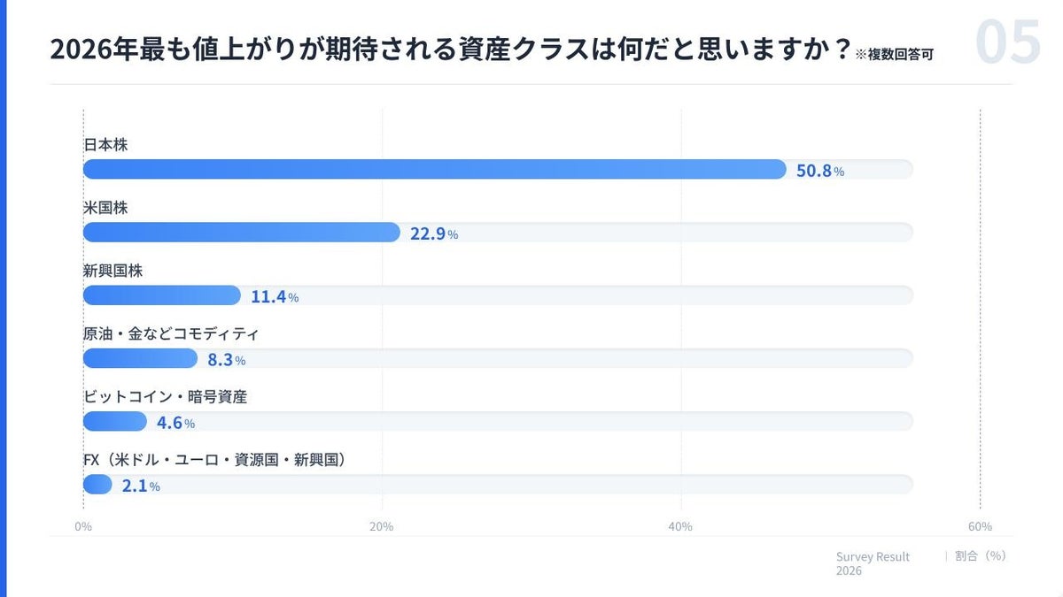
Task: Click the Survey Result 2026 footer text
Action: [x=873, y=563]
